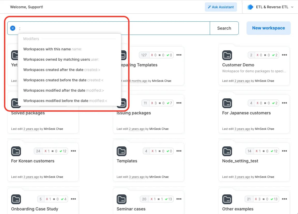Open the For Korean customers title
298x214 pixels.
(x=33, y=161)
